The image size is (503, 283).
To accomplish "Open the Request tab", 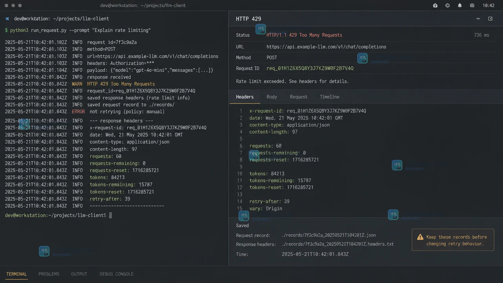I will point(299,97).
